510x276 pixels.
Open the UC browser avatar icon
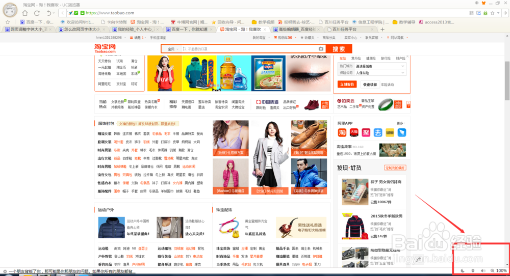click(x=10, y=10)
